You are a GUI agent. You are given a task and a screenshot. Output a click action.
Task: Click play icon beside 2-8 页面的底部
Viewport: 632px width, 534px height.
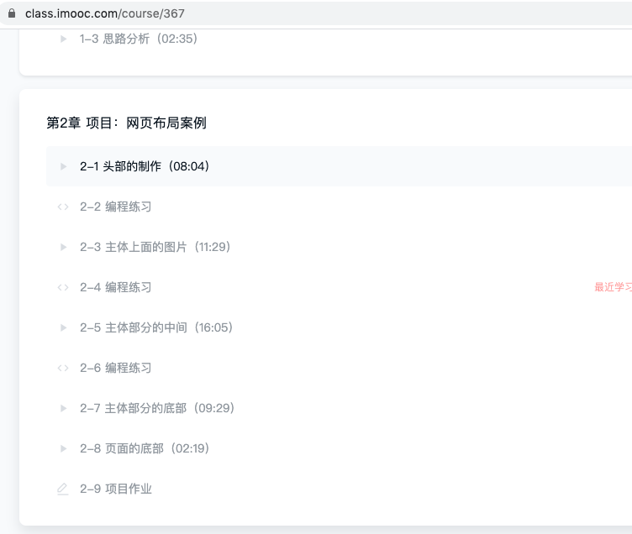click(63, 448)
